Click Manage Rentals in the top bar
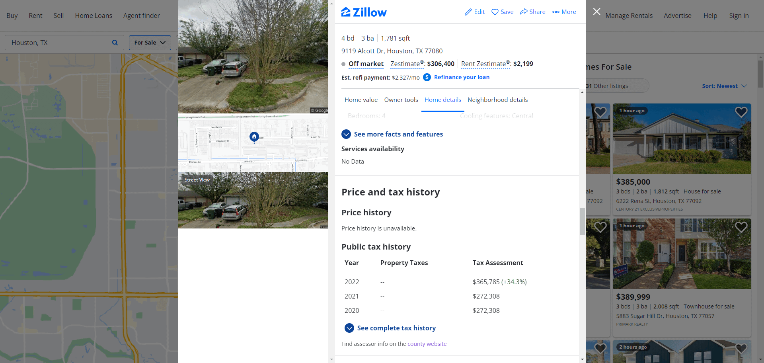 coord(629,16)
